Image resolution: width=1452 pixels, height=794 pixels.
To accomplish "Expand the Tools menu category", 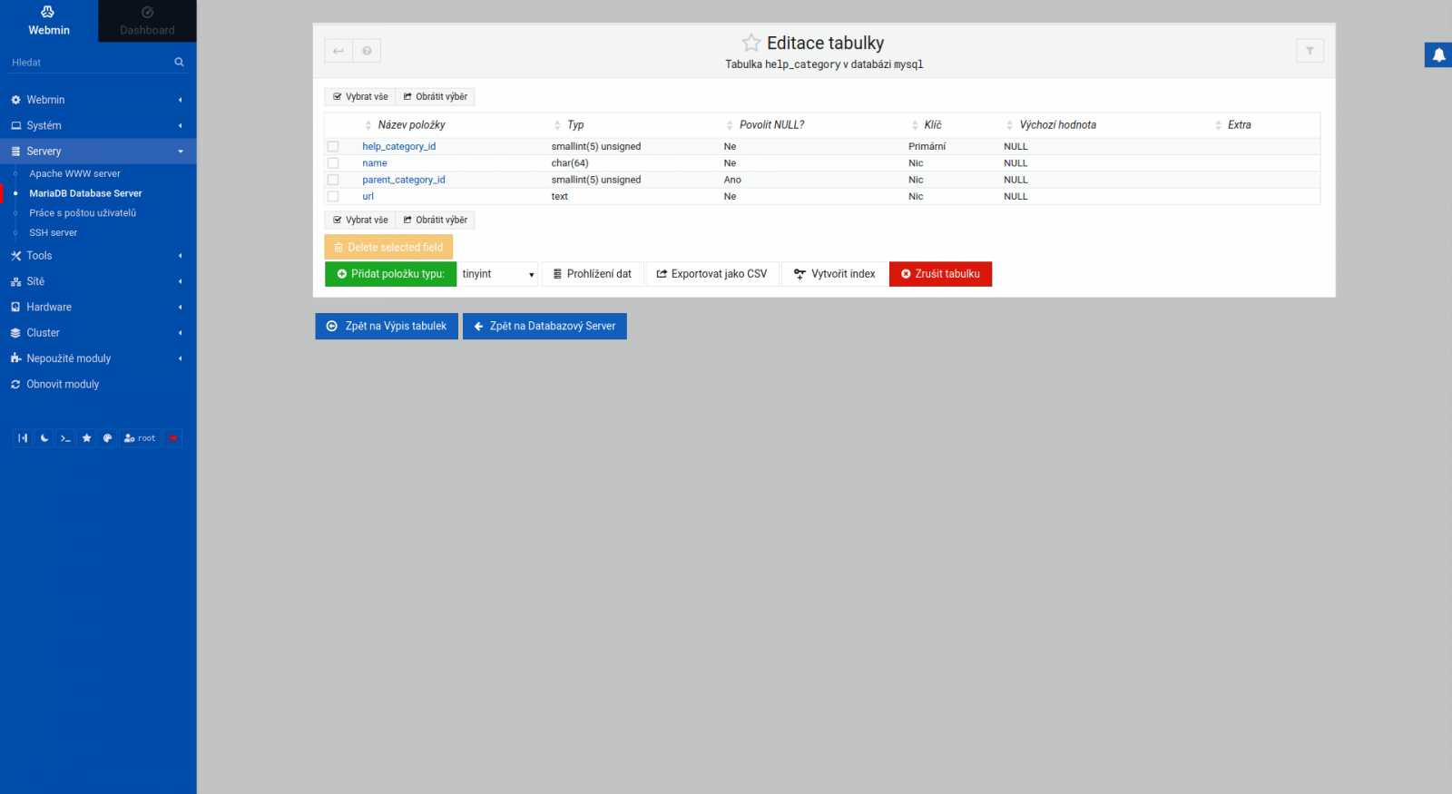I will (x=98, y=256).
